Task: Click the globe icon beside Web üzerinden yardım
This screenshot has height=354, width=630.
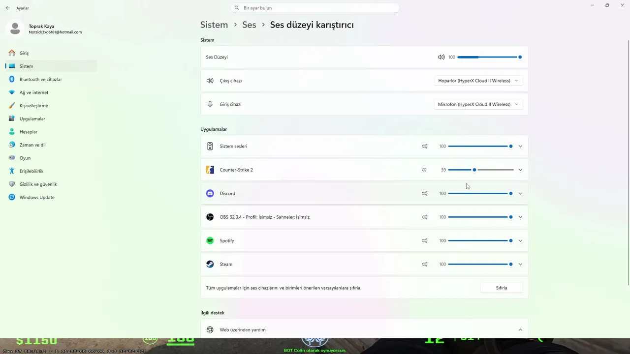Action: pos(210,330)
